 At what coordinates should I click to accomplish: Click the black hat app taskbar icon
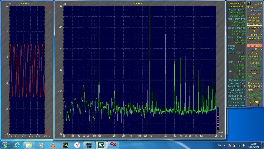click(x=89, y=145)
